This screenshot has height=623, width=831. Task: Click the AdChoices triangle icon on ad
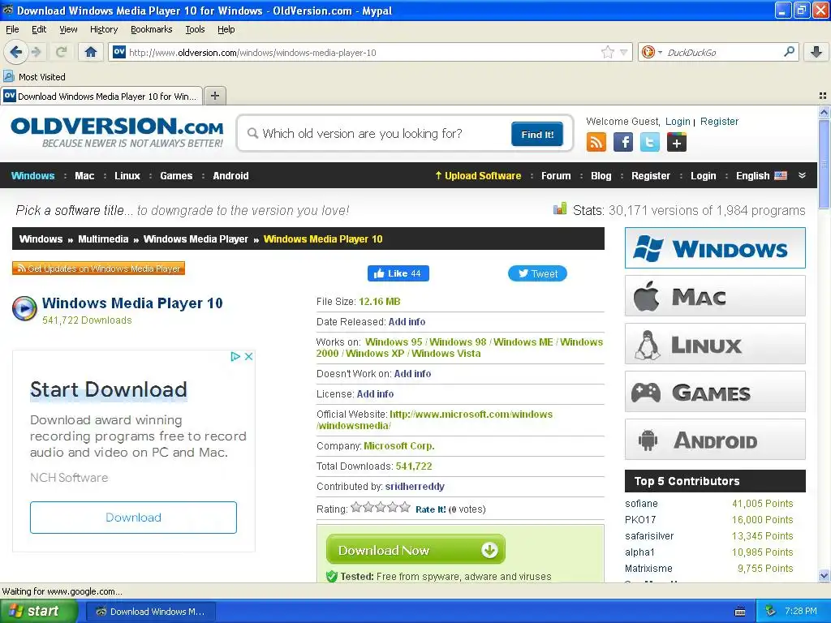(x=235, y=357)
